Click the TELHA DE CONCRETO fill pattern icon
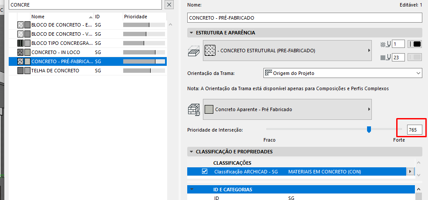This screenshot has height=200, width=428. tap(20, 71)
